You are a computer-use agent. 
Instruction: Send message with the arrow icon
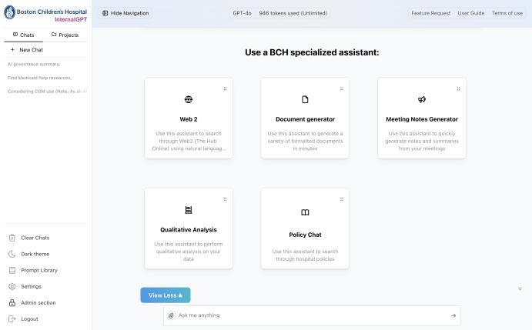tap(453, 315)
